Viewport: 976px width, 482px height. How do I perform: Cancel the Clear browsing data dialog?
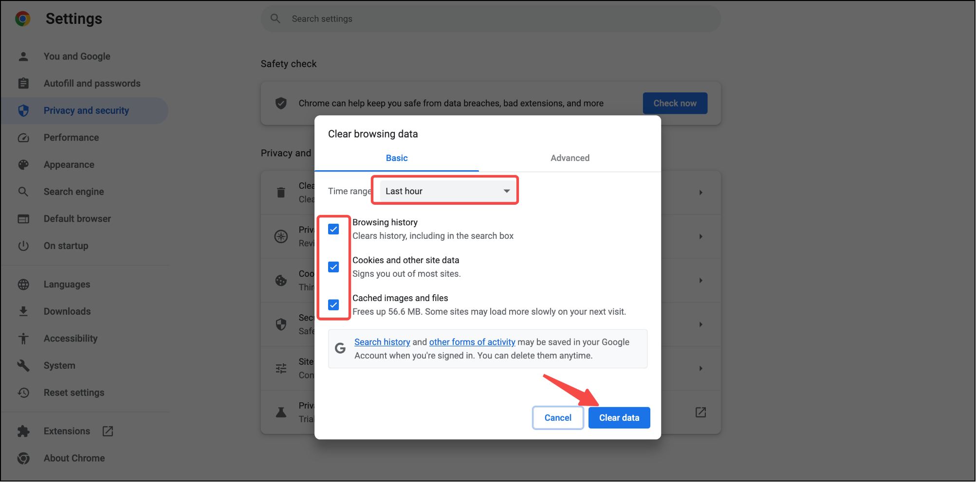coord(558,418)
